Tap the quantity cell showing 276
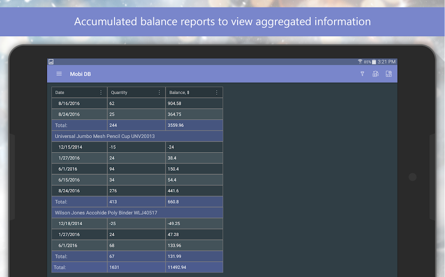 [114, 191]
